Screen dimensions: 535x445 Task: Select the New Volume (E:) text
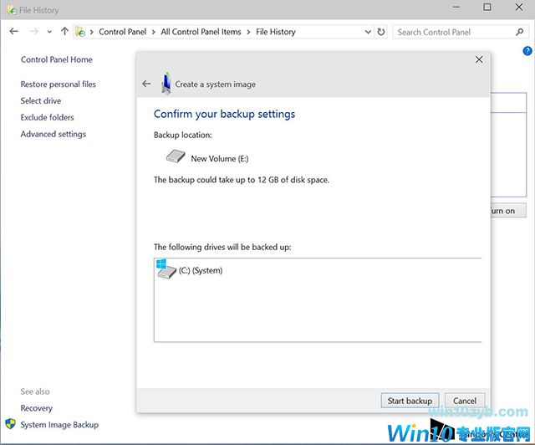(x=220, y=158)
